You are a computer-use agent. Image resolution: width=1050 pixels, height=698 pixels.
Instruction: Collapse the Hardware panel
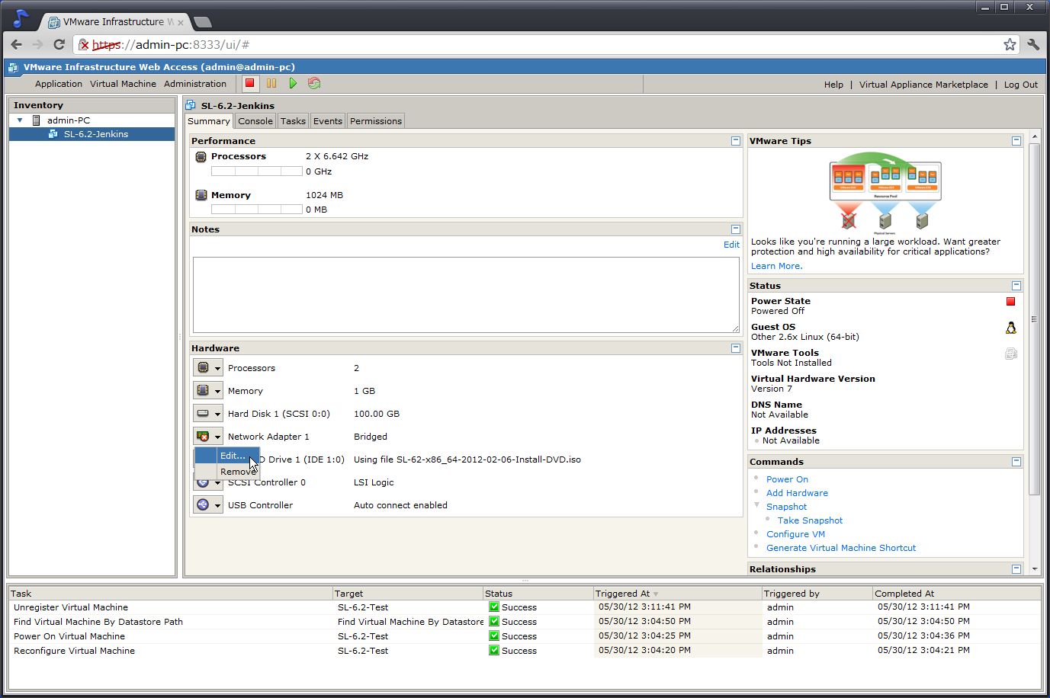tap(736, 348)
